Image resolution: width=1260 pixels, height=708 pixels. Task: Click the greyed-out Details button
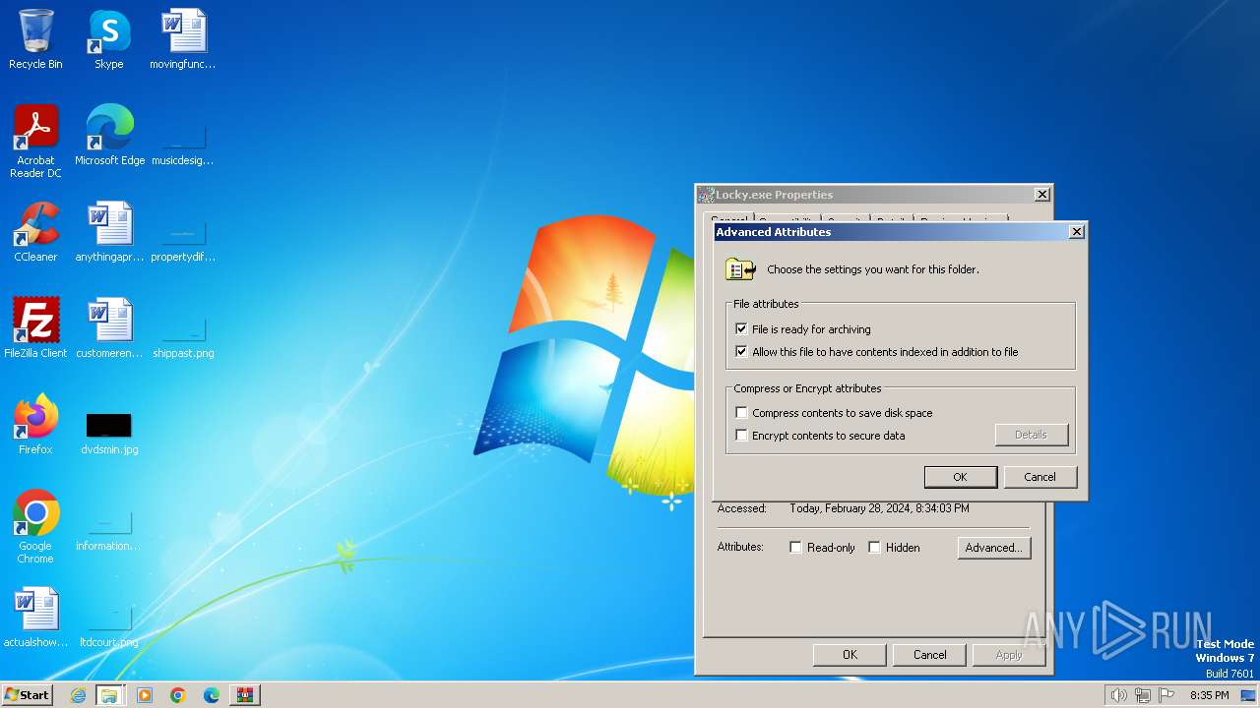[1031, 435]
